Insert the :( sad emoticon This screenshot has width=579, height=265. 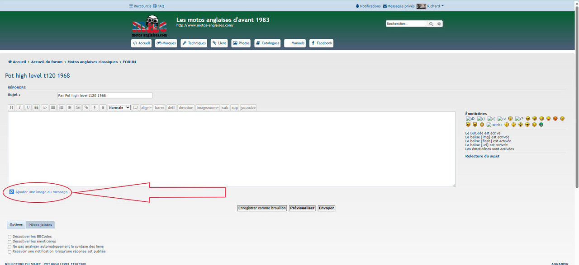491,119
